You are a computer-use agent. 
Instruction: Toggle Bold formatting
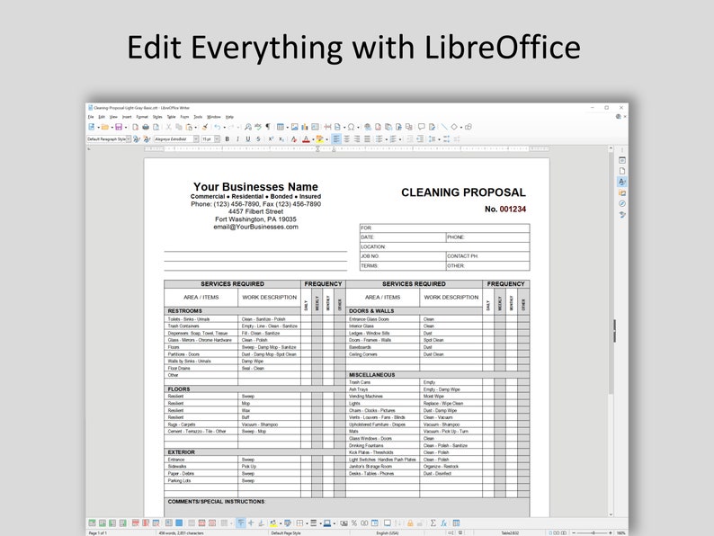228,138
